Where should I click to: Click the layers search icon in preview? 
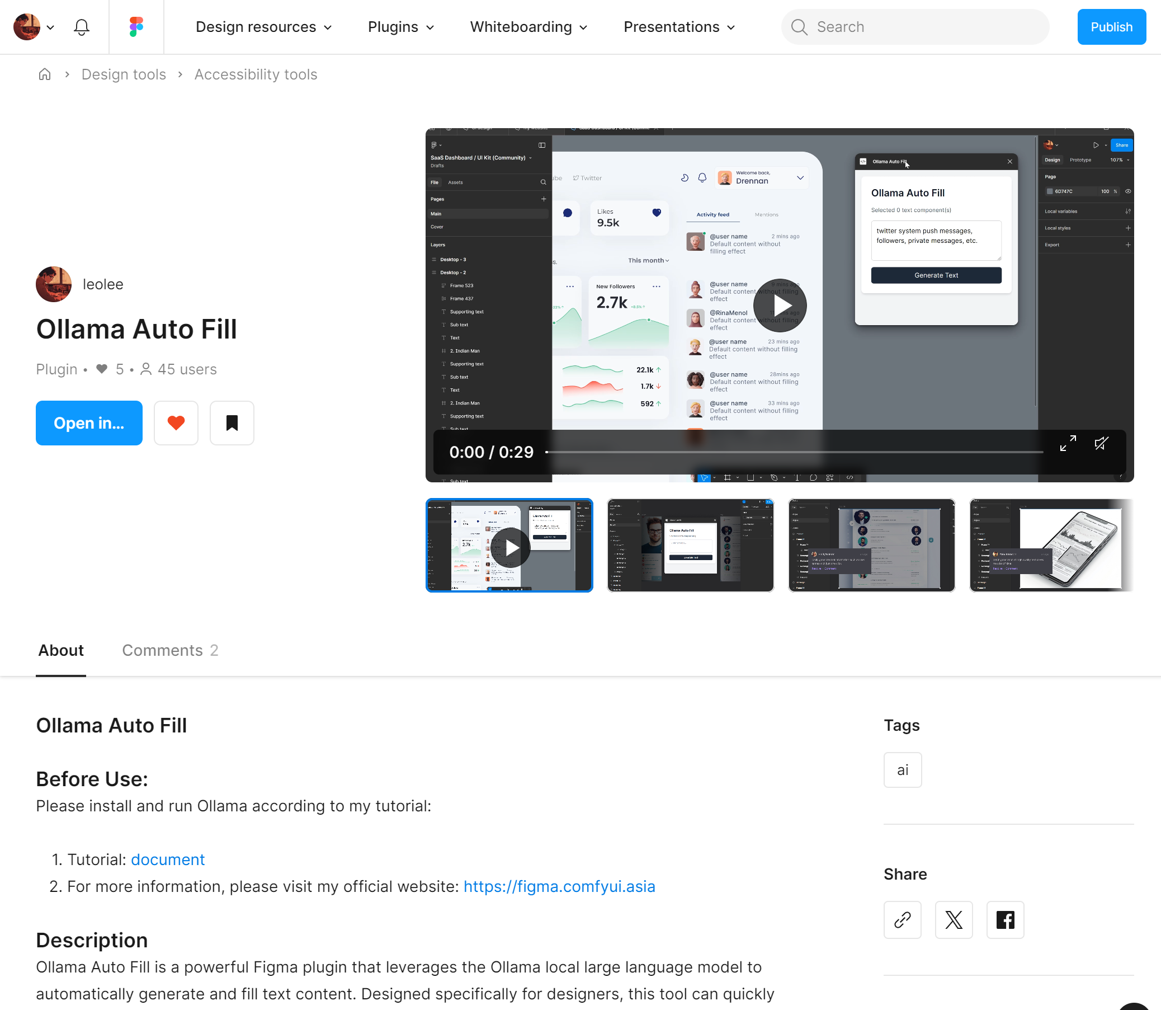pyautogui.click(x=543, y=182)
